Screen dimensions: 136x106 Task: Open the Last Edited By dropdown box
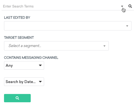point(68,26)
